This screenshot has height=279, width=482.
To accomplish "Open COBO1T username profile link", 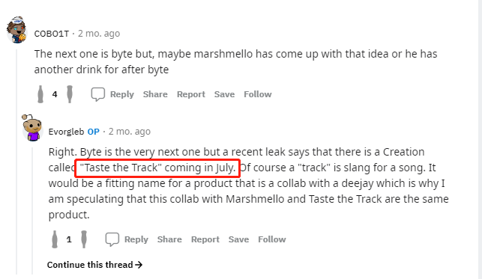I will pos(52,34).
